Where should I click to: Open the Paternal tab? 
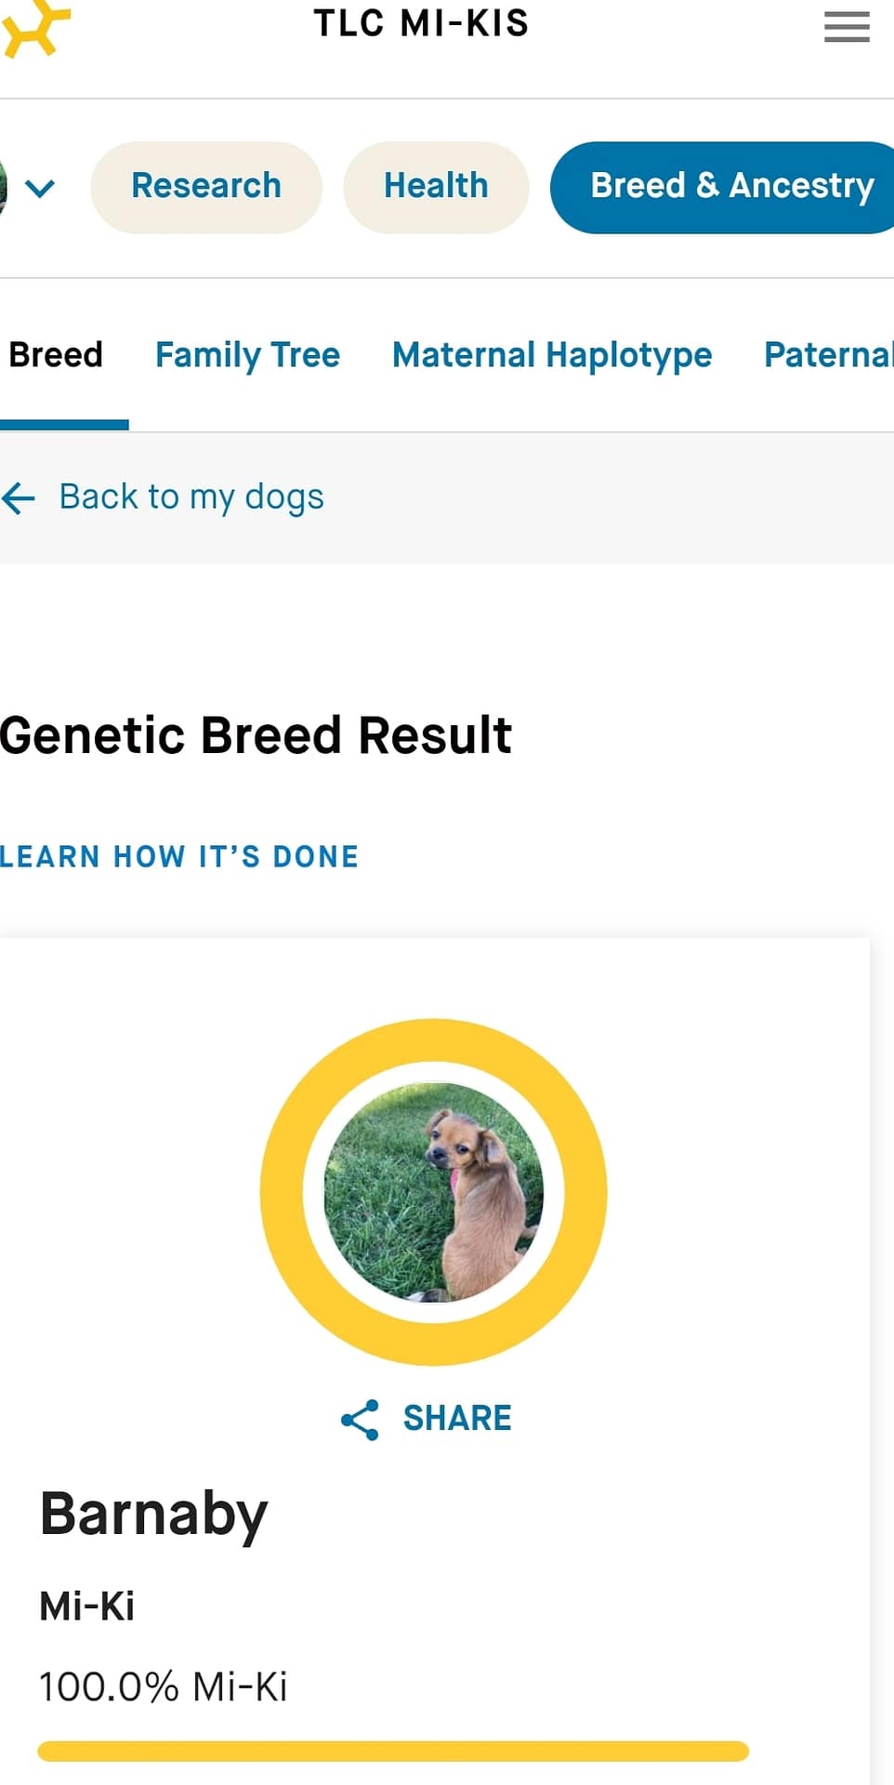(x=827, y=355)
